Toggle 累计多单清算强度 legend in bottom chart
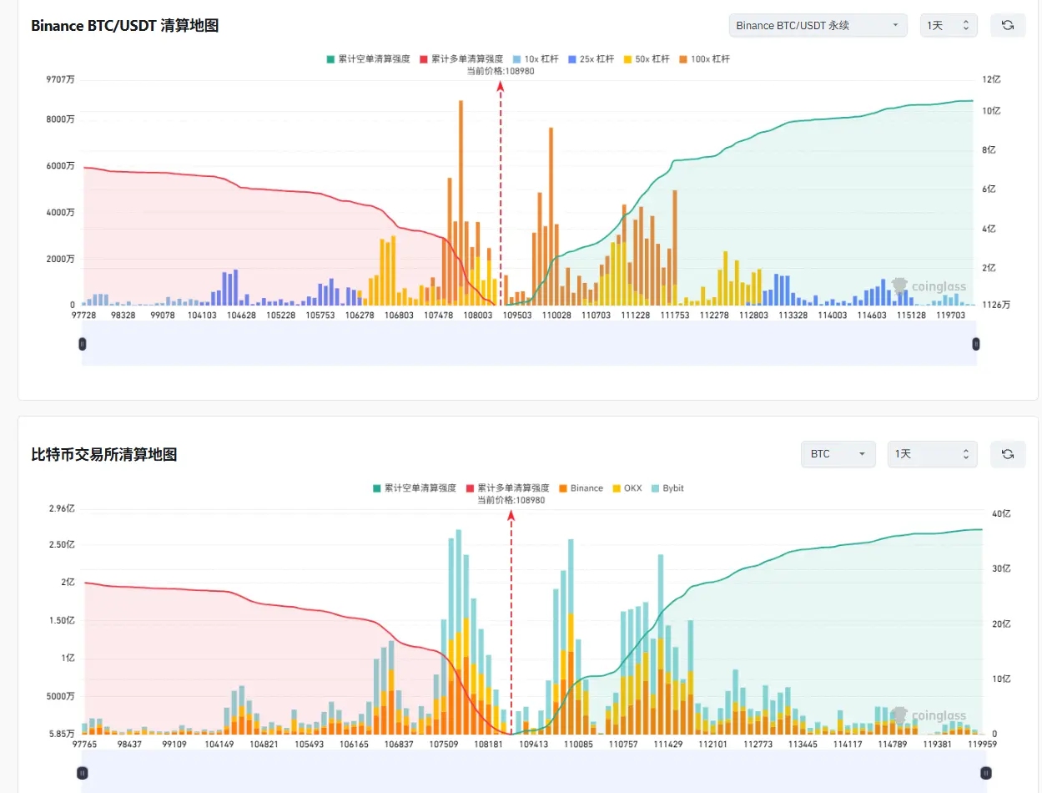Viewport: 1042px width, 793px height. tap(507, 488)
